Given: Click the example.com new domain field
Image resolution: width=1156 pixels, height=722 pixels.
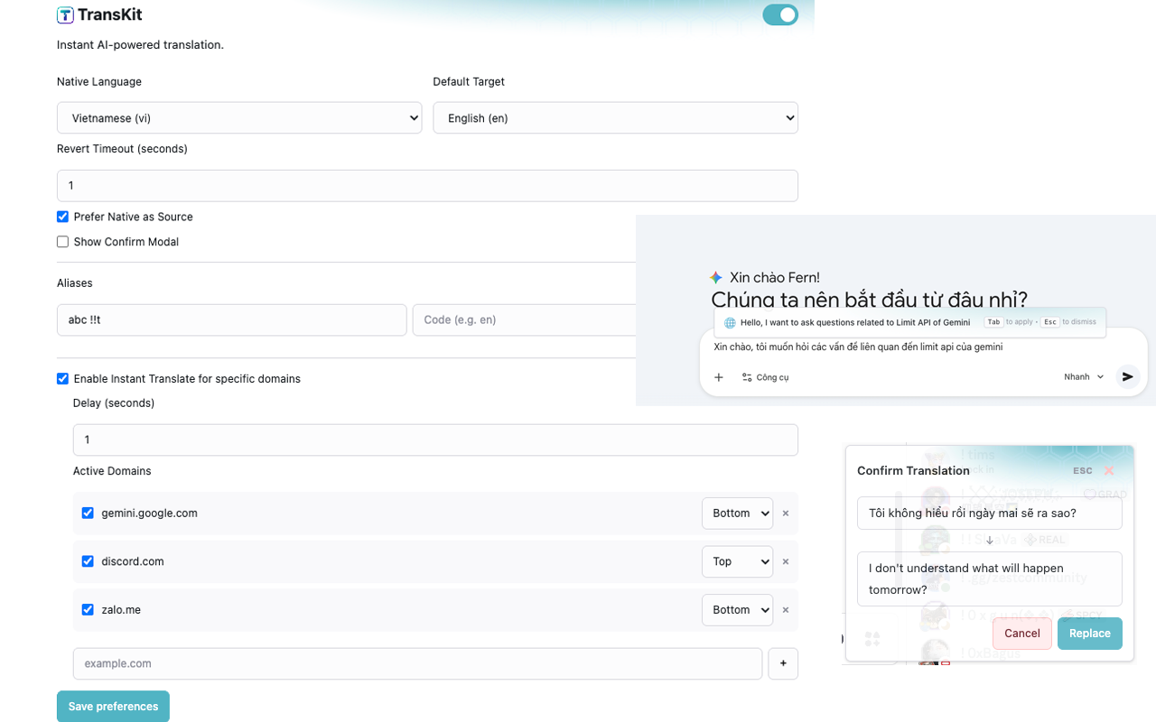Looking at the screenshot, I should point(417,663).
